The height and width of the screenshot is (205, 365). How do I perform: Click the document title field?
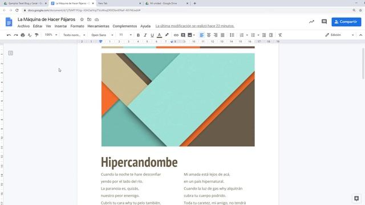[x=46, y=19]
